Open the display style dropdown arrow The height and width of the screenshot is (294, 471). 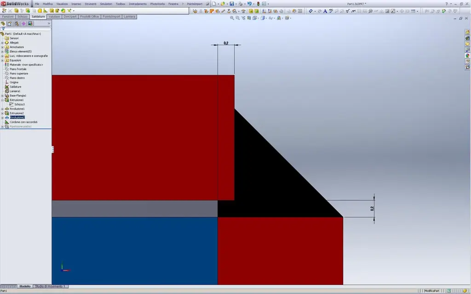pyautogui.click(x=266, y=18)
